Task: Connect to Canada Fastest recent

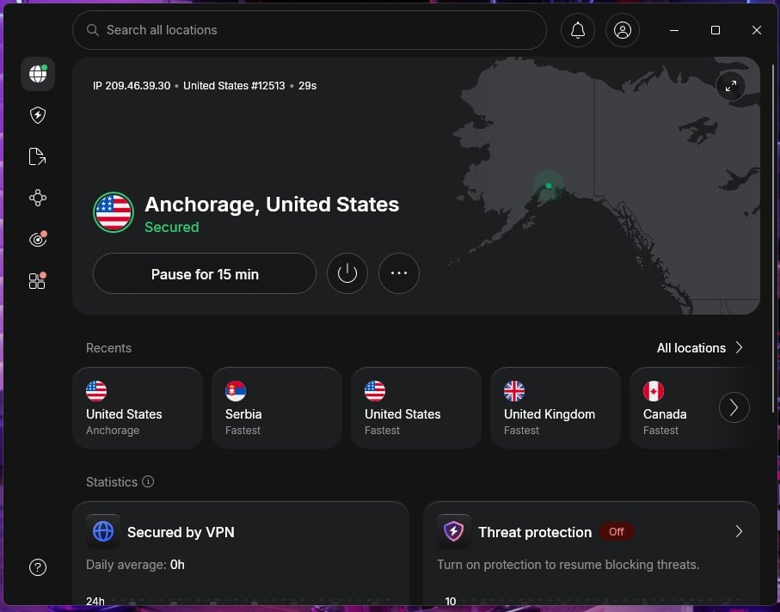Action: (x=674, y=407)
